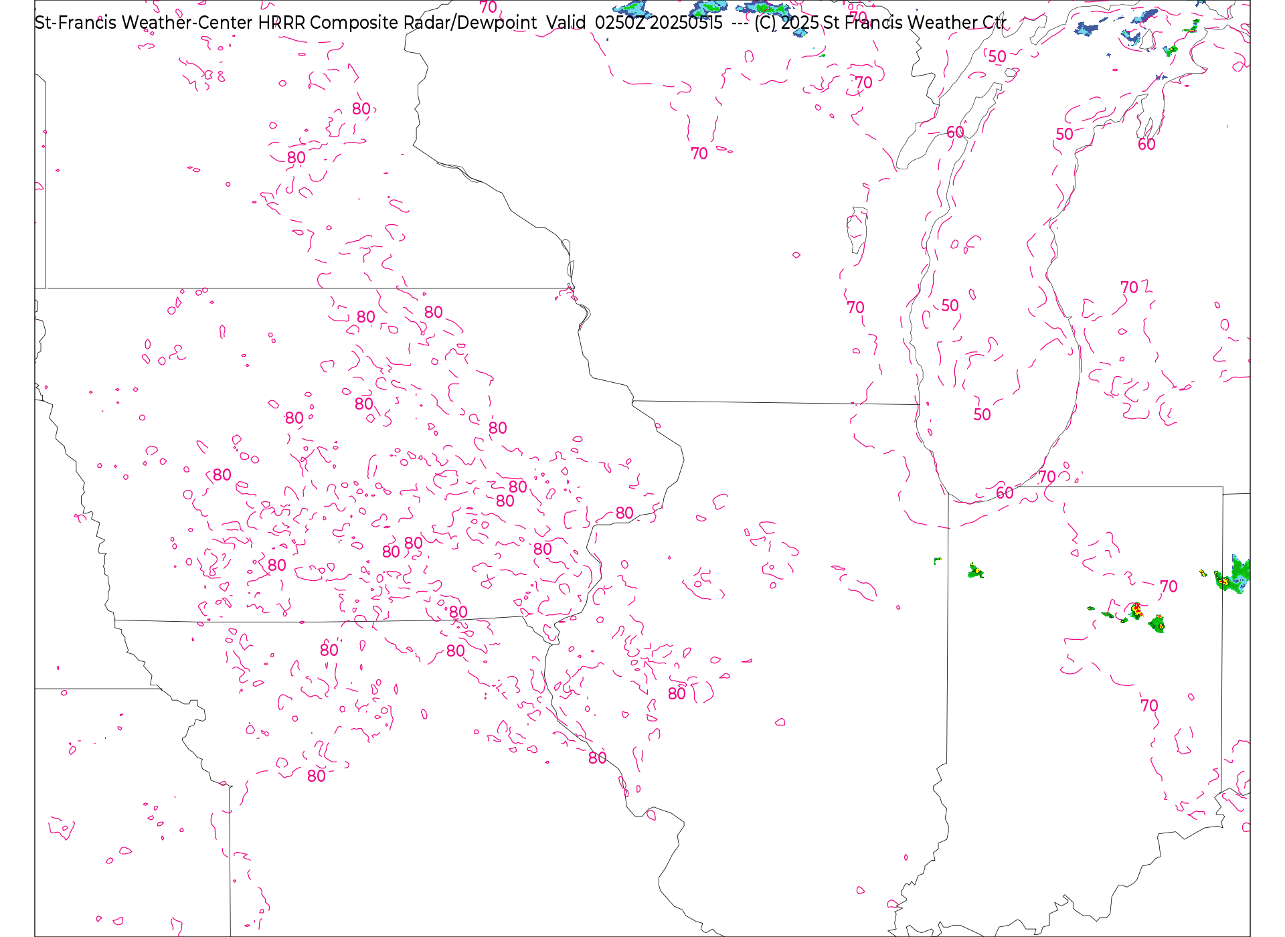1285x937 pixels.
Task: Click the "Valid 0250Z 20250515" timestamp
Action: pyautogui.click(x=634, y=23)
